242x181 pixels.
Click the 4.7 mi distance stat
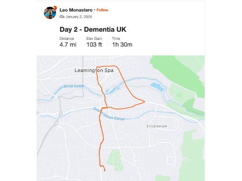coord(68,45)
